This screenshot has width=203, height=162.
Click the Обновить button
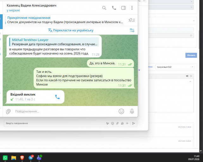click(191, 55)
